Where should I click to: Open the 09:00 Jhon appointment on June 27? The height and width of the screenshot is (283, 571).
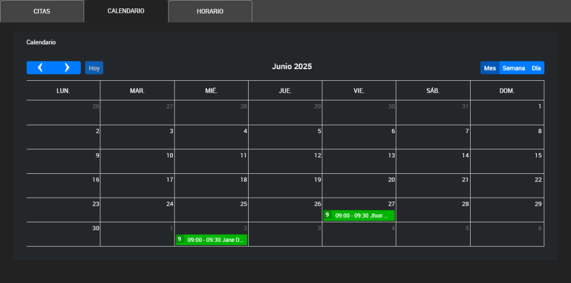click(364, 216)
